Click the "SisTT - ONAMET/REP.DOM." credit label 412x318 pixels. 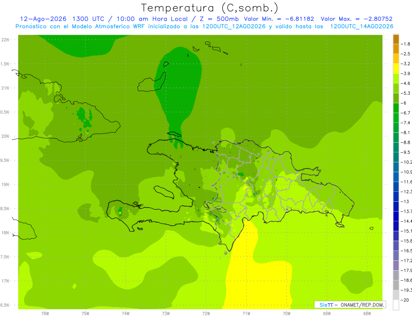(350, 305)
